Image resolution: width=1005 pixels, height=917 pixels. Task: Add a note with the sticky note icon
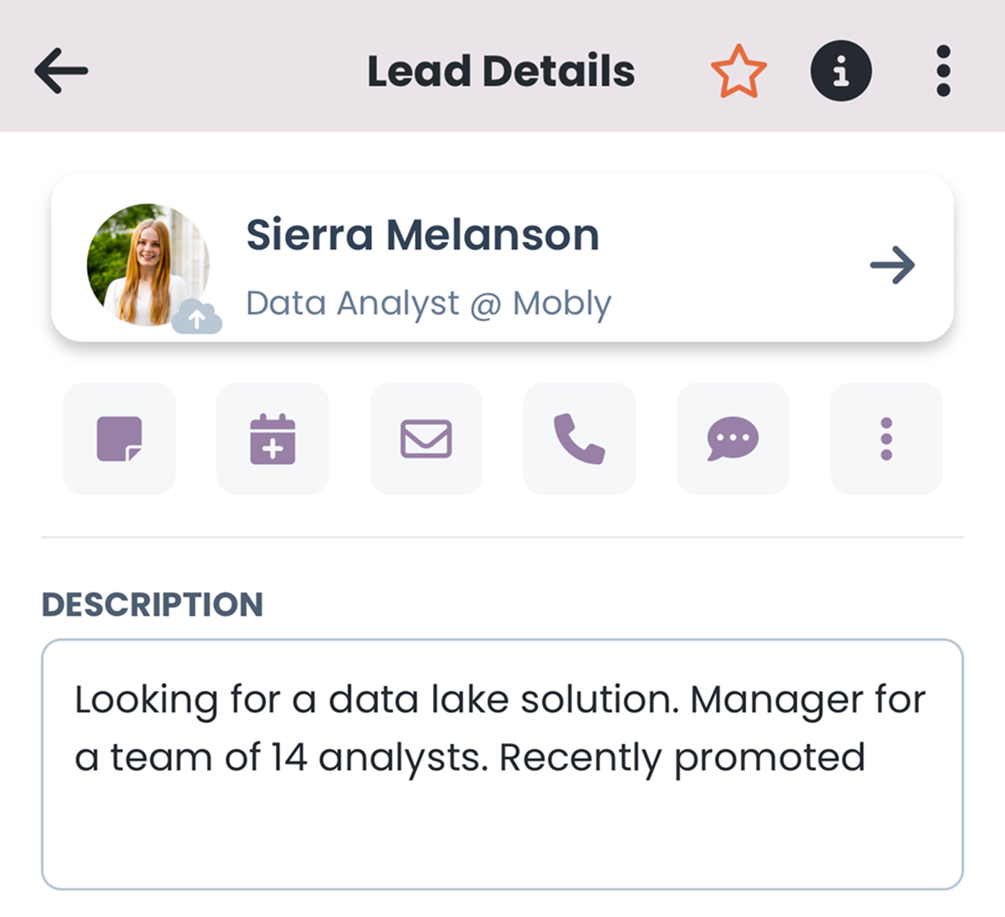119,439
